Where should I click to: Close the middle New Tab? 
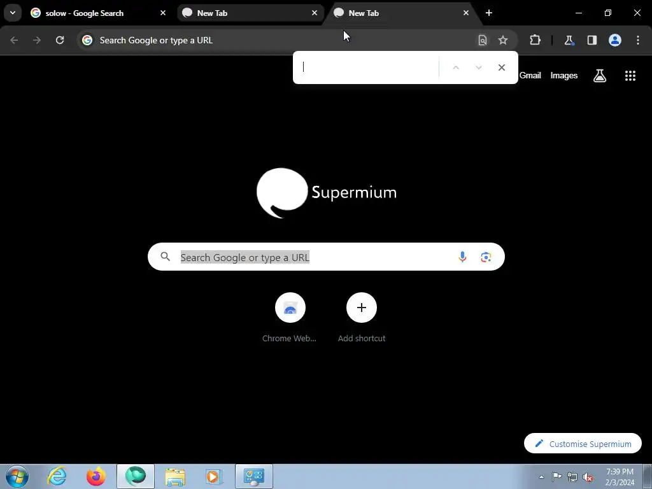tap(315, 13)
